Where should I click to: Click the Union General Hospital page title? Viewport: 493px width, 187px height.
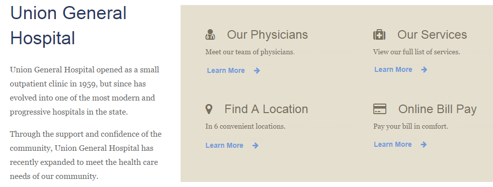click(68, 26)
